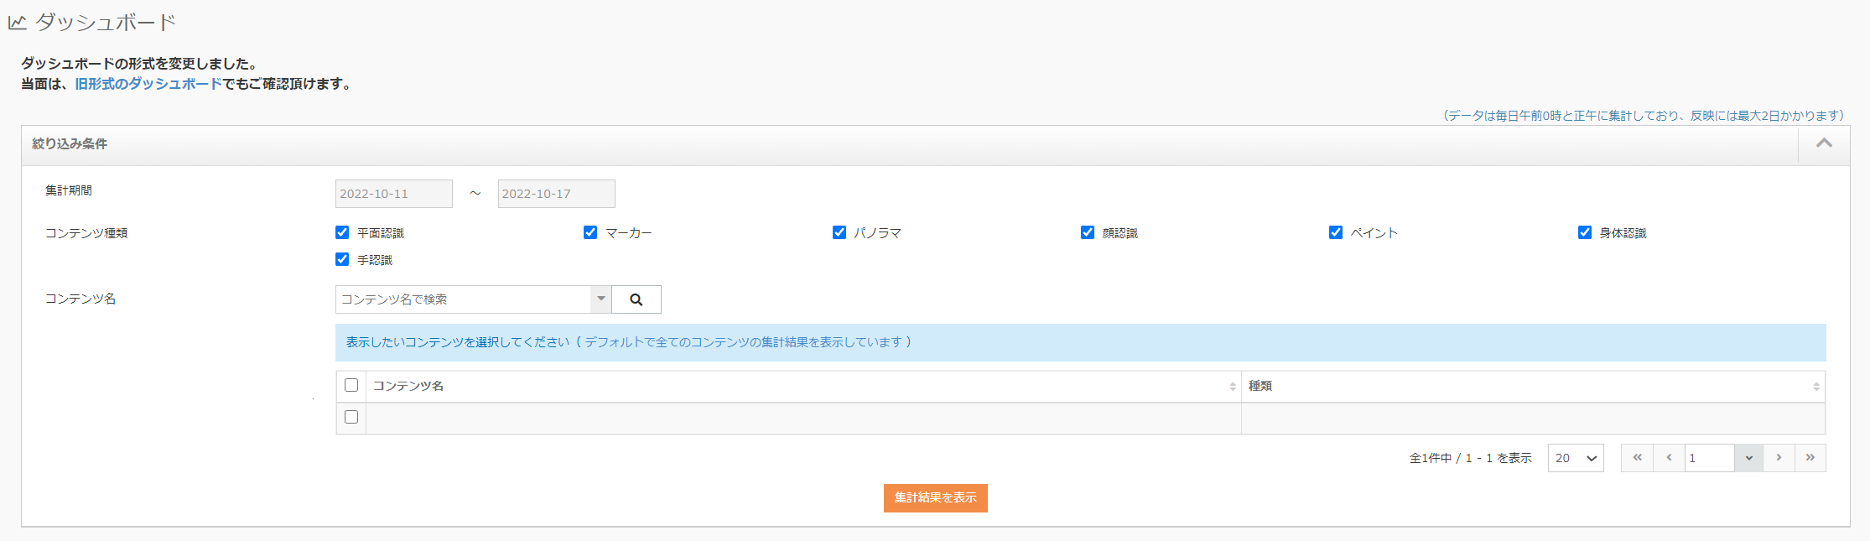
Task: Disable the 身体認識 checkbox
Action: point(1585,232)
